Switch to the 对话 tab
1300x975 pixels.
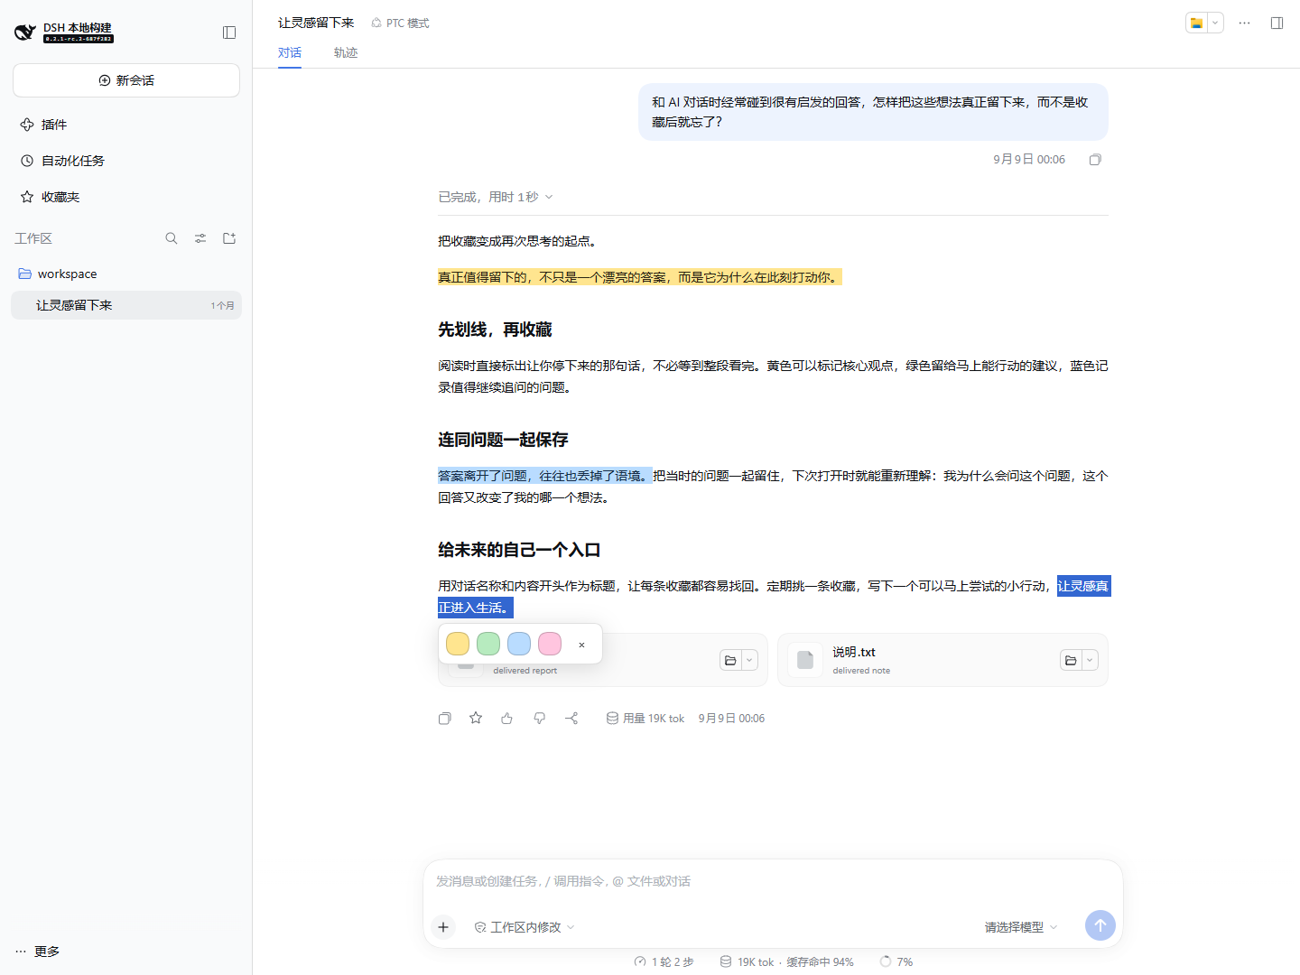point(290,52)
